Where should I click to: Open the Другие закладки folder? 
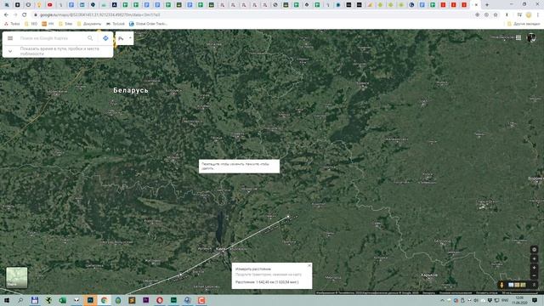pyautogui.click(x=524, y=24)
